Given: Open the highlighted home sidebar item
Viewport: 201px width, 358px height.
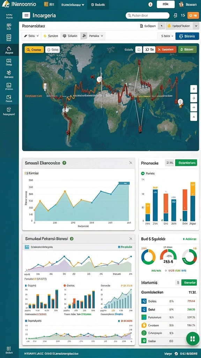Looking at the screenshot, I should [x=9, y=50].
